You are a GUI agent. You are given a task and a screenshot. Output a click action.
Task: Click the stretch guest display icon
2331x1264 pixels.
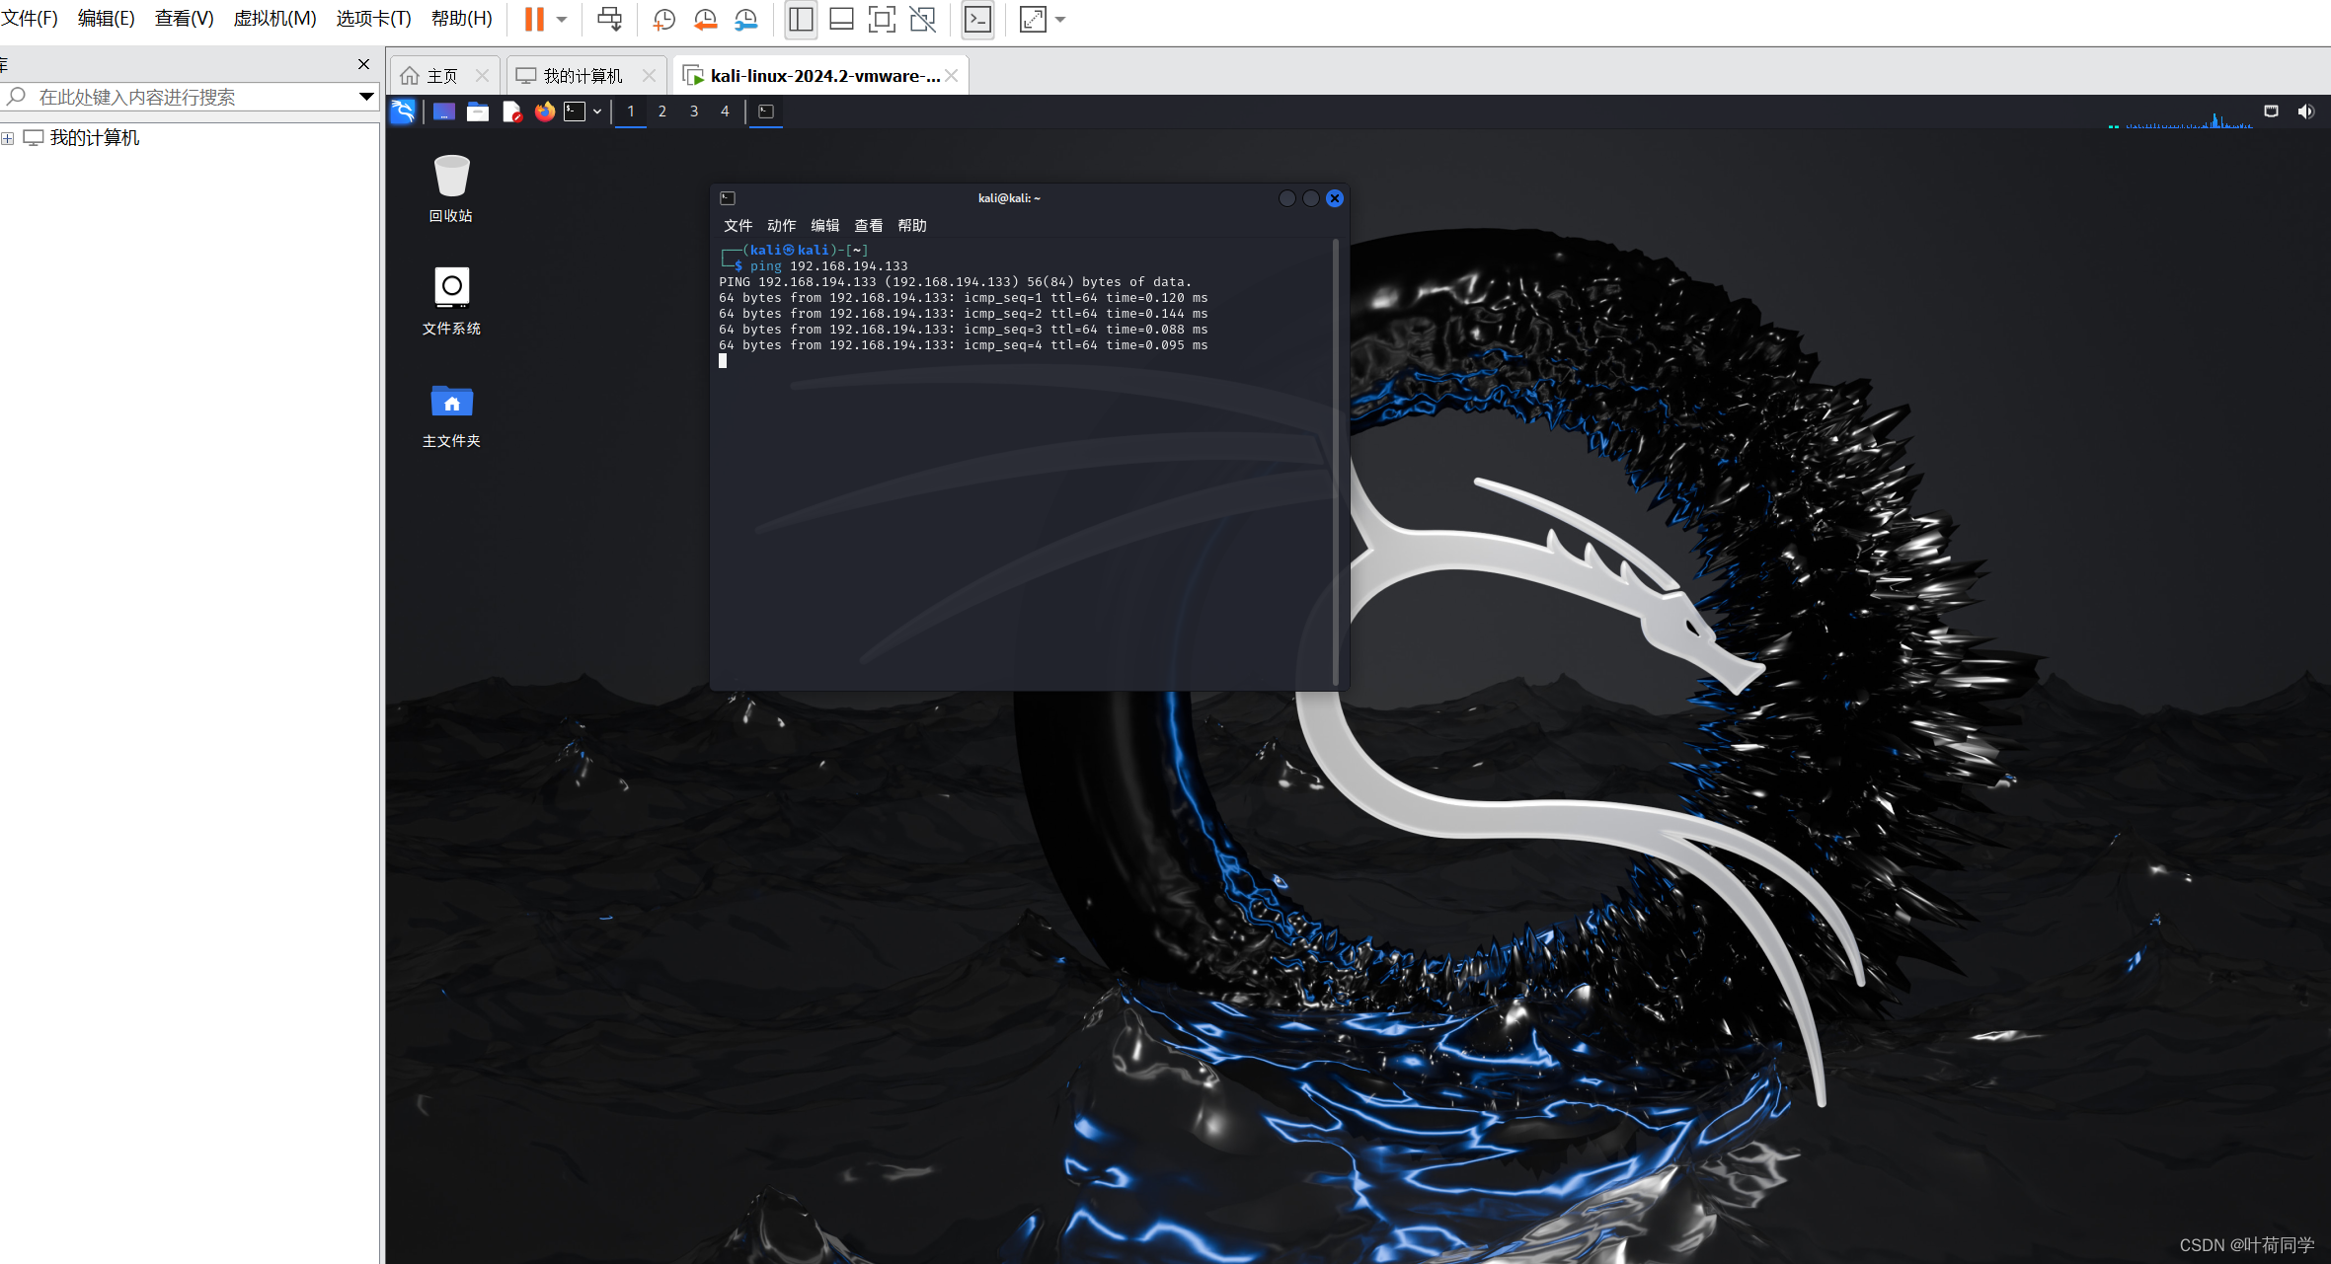(1033, 19)
